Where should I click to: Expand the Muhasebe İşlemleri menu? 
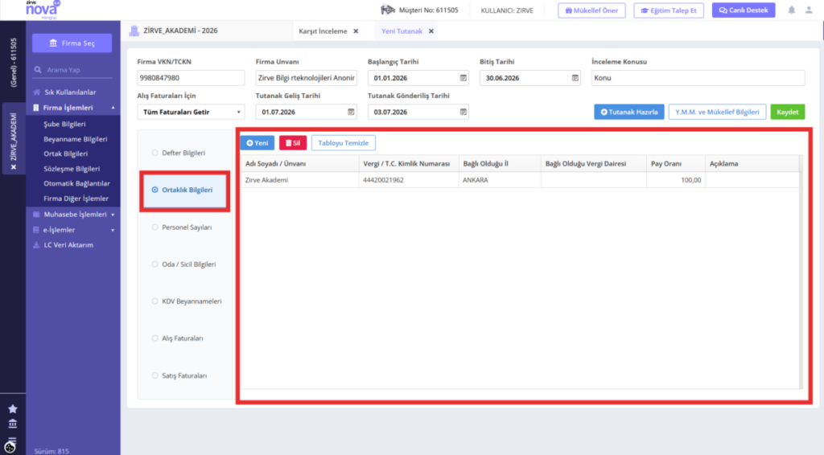click(73, 214)
